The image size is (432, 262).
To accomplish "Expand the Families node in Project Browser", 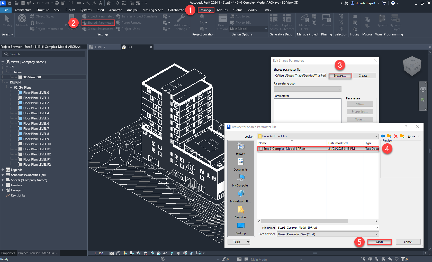I will [x=3, y=185].
